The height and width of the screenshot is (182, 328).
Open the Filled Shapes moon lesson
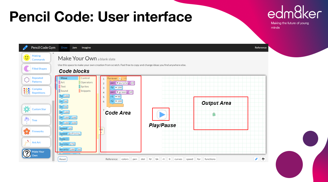point(36,69)
